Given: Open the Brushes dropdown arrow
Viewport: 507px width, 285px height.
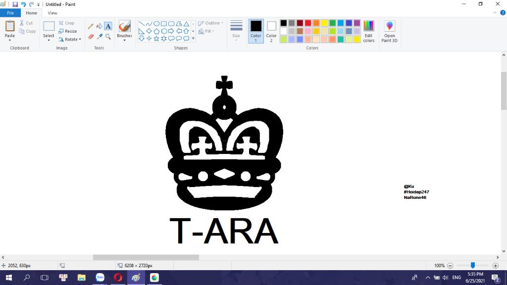Looking at the screenshot, I should point(124,41).
